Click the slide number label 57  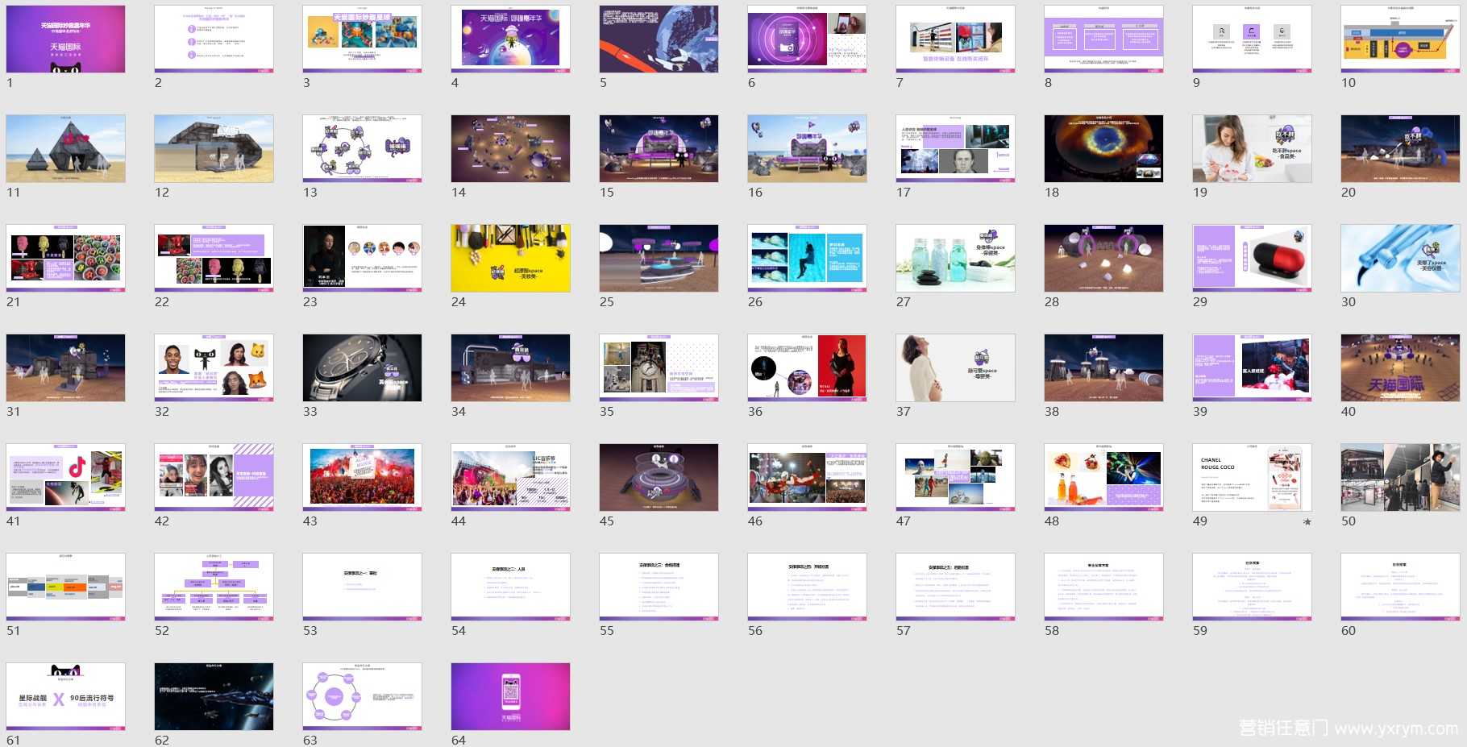pos(904,631)
